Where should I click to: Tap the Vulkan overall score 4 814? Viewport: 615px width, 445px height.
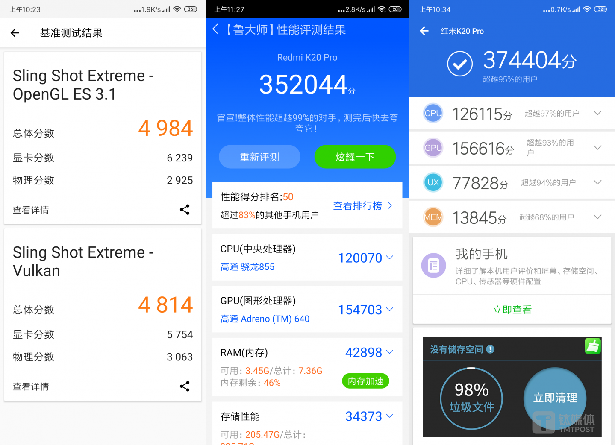pos(166,305)
